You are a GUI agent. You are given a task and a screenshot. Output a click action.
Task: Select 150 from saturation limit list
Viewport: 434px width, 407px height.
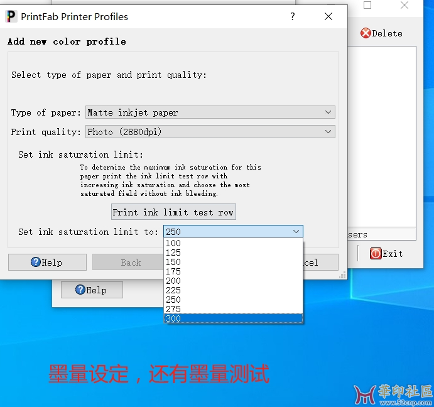[x=234, y=262]
